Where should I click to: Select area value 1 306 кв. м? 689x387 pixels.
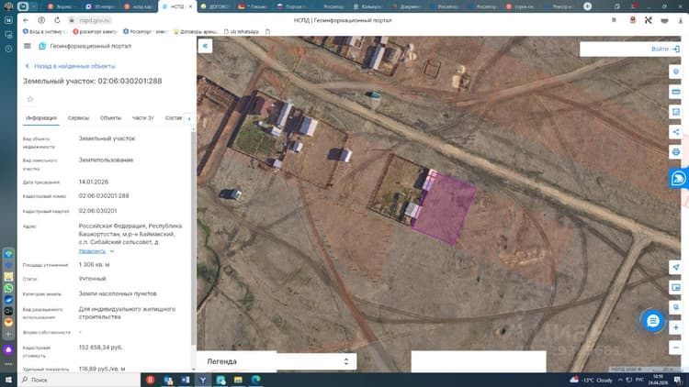[x=94, y=265]
